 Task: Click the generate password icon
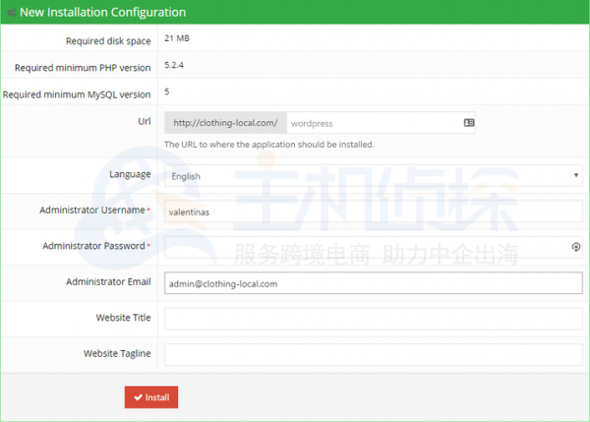tap(576, 247)
